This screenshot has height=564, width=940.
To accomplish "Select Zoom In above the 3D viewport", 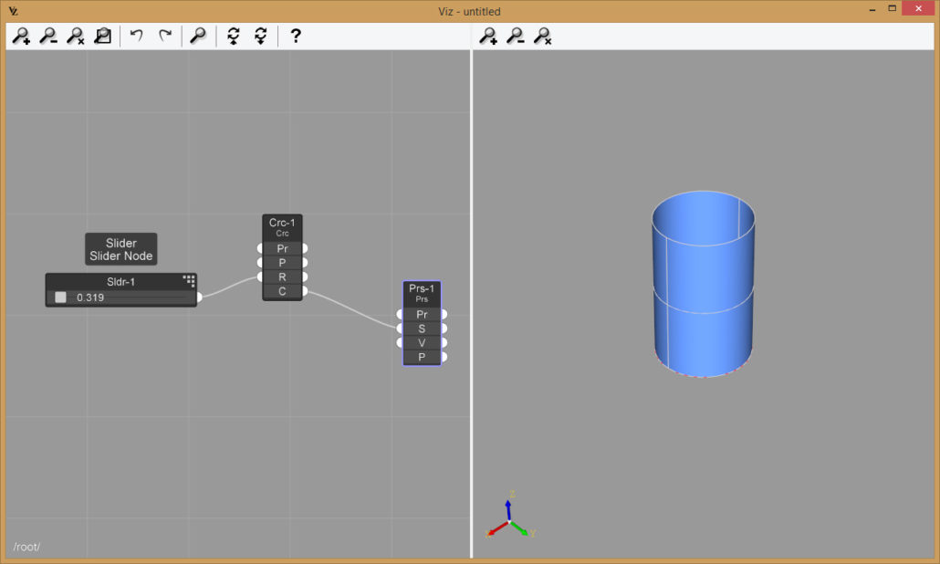I will click(490, 36).
